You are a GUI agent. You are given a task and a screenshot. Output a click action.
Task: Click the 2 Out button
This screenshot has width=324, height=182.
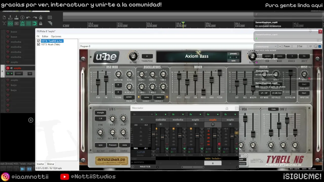299,46
